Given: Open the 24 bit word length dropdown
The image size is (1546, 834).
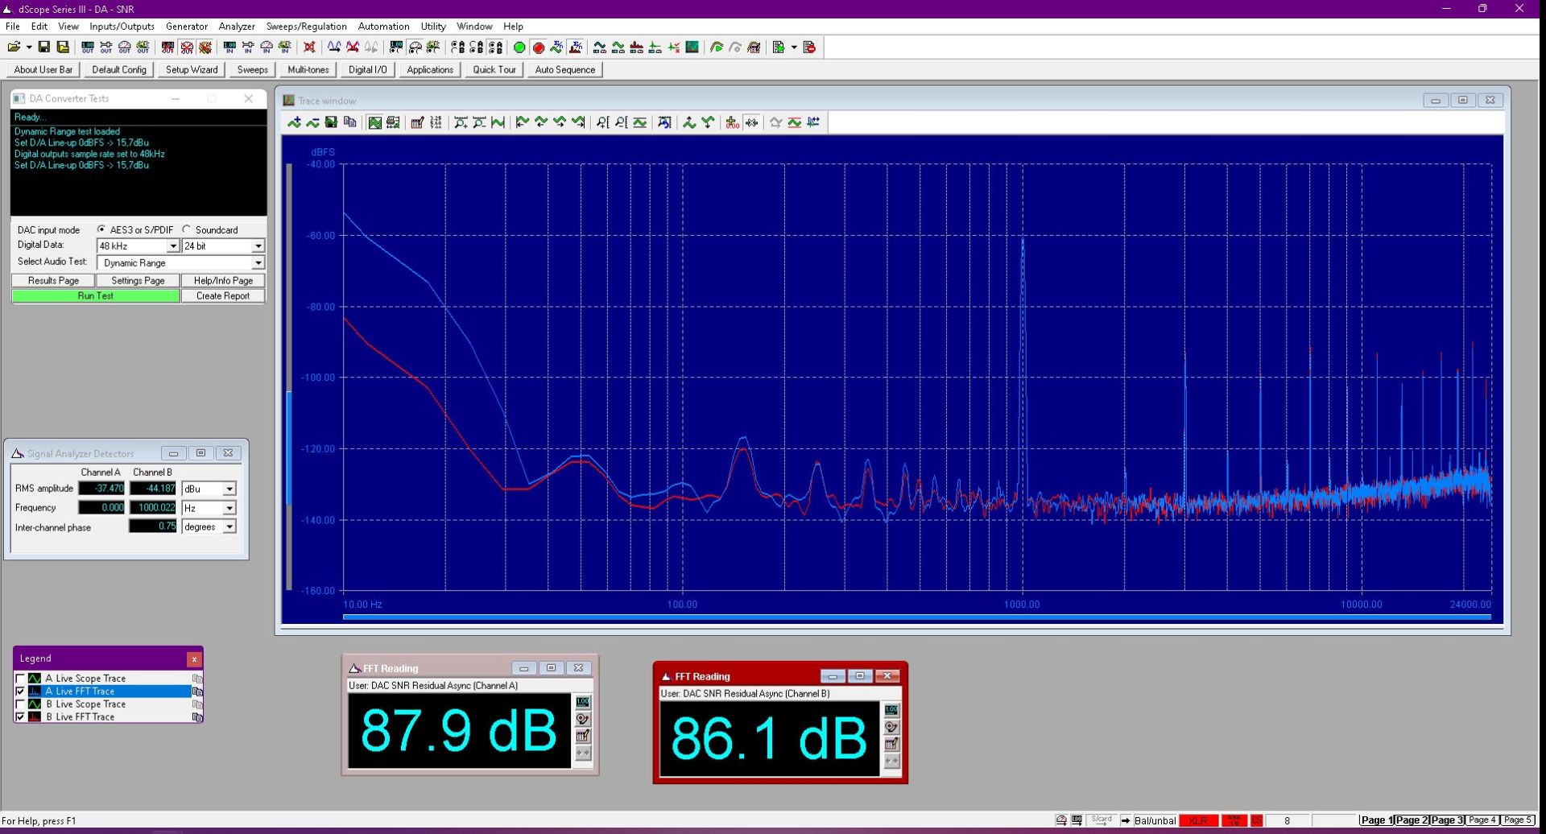Looking at the screenshot, I should coord(258,246).
